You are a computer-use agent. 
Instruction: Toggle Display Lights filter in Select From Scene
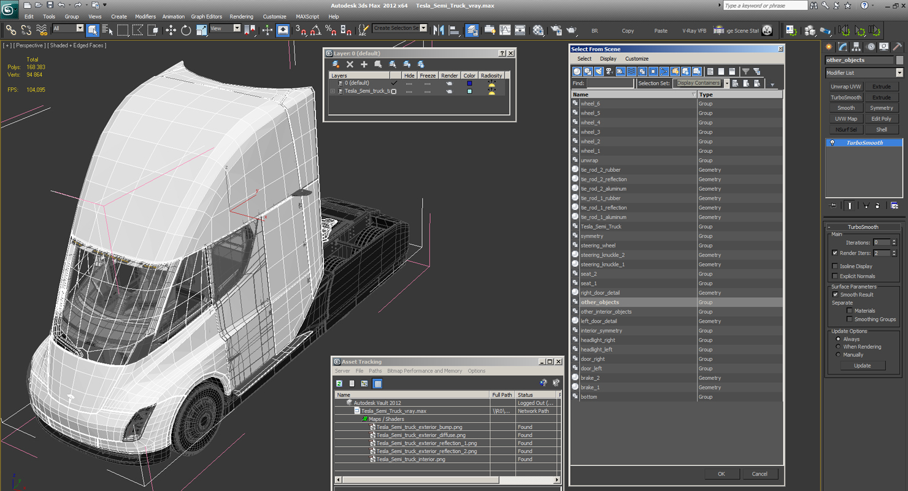click(599, 71)
